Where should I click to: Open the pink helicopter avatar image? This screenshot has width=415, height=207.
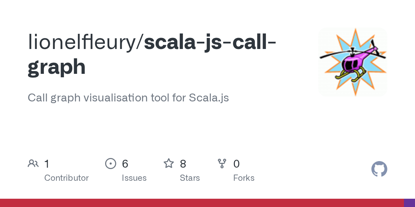pyautogui.click(x=353, y=62)
